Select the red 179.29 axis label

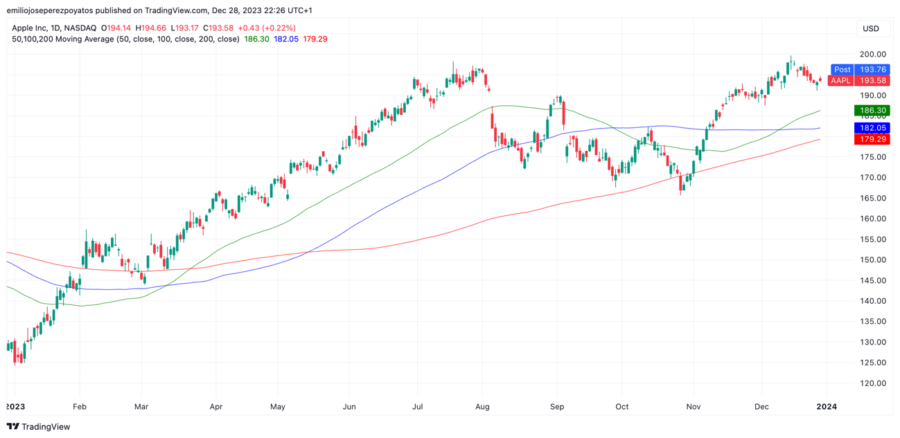coord(872,139)
